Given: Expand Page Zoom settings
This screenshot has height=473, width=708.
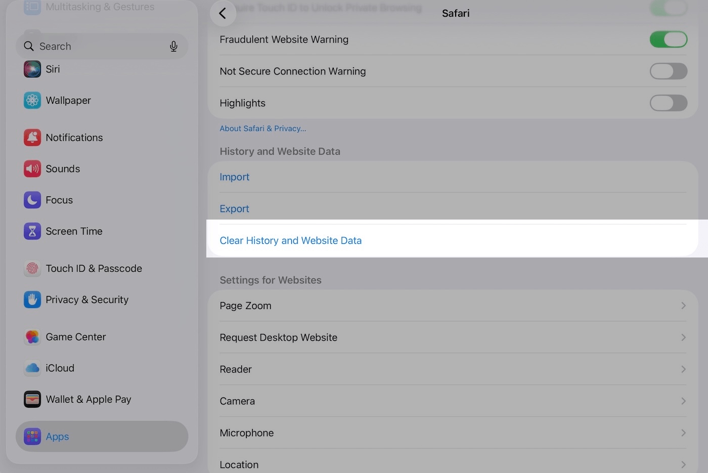Looking at the screenshot, I should 453,306.
